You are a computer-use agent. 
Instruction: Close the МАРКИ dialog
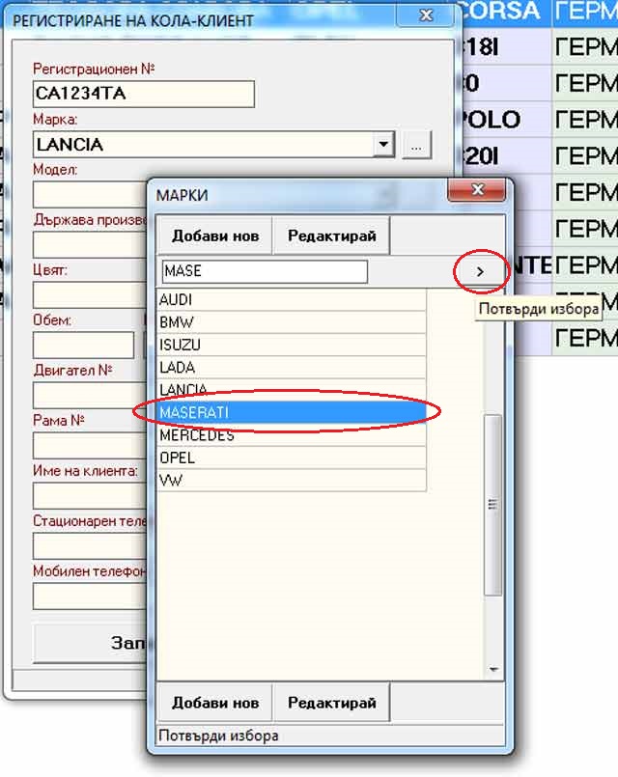[477, 190]
